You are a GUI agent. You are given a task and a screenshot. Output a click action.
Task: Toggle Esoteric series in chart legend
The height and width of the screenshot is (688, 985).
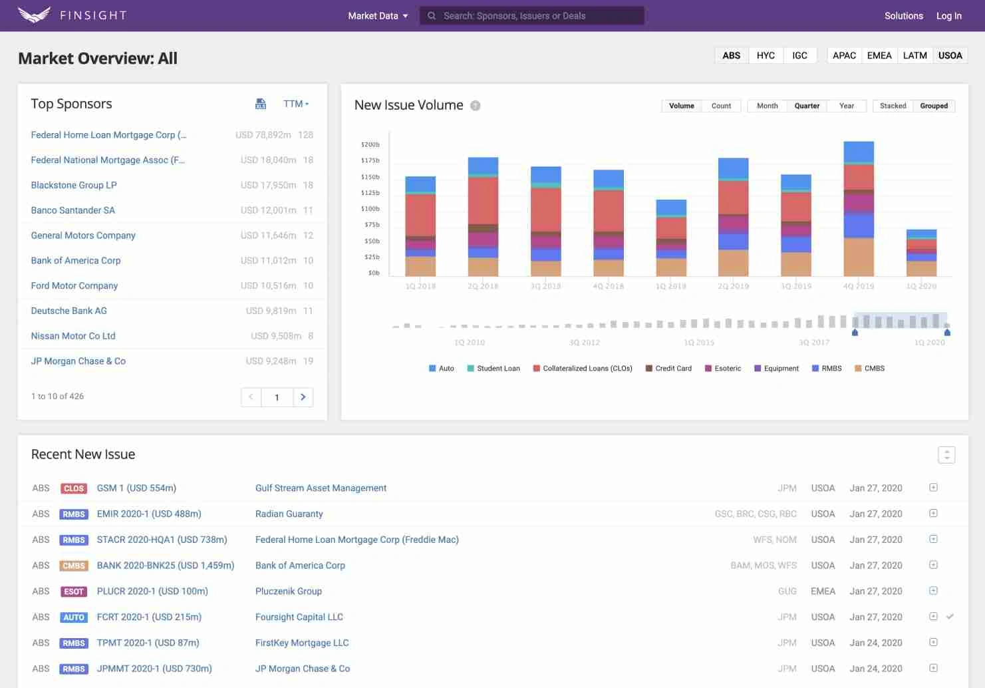point(723,368)
